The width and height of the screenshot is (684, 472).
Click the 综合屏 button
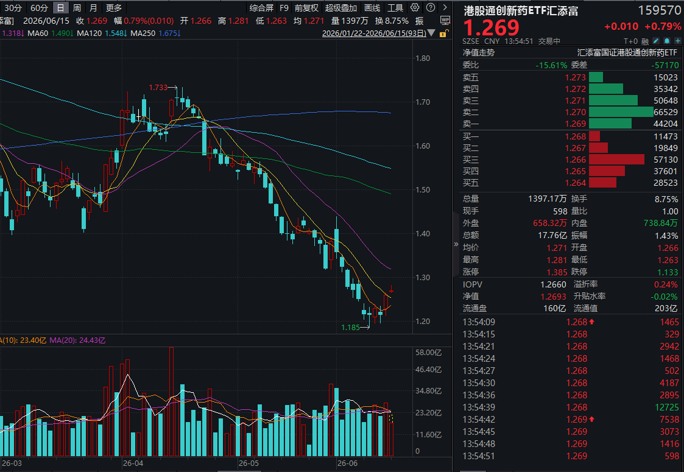click(261, 8)
